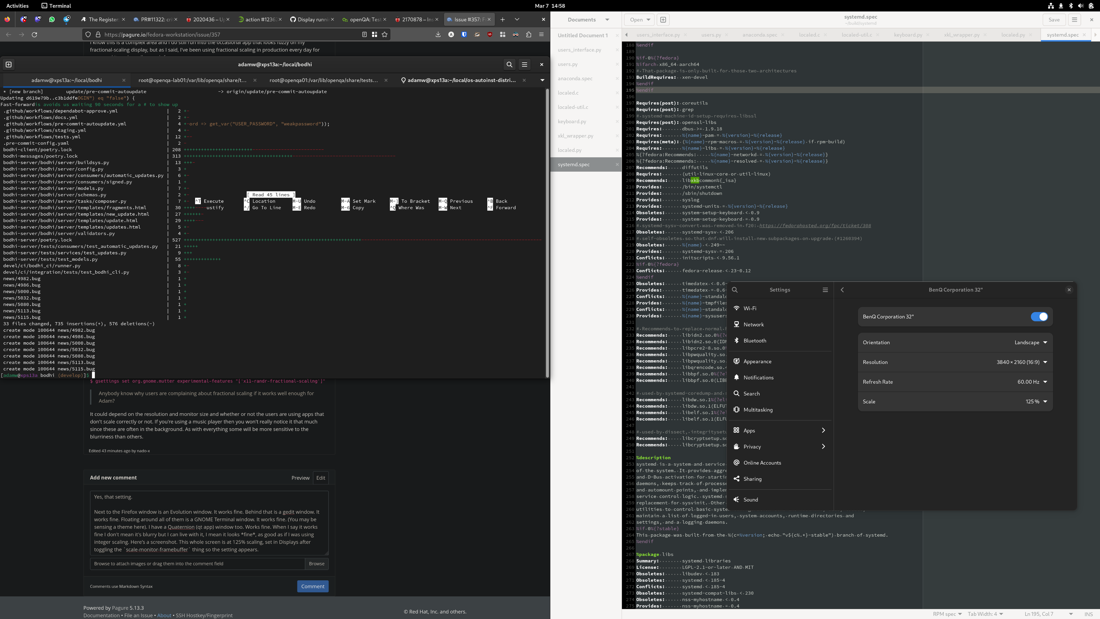Image resolution: width=1100 pixels, height=619 pixels.
Task: Reload the page in Firefox
Action: point(35,35)
